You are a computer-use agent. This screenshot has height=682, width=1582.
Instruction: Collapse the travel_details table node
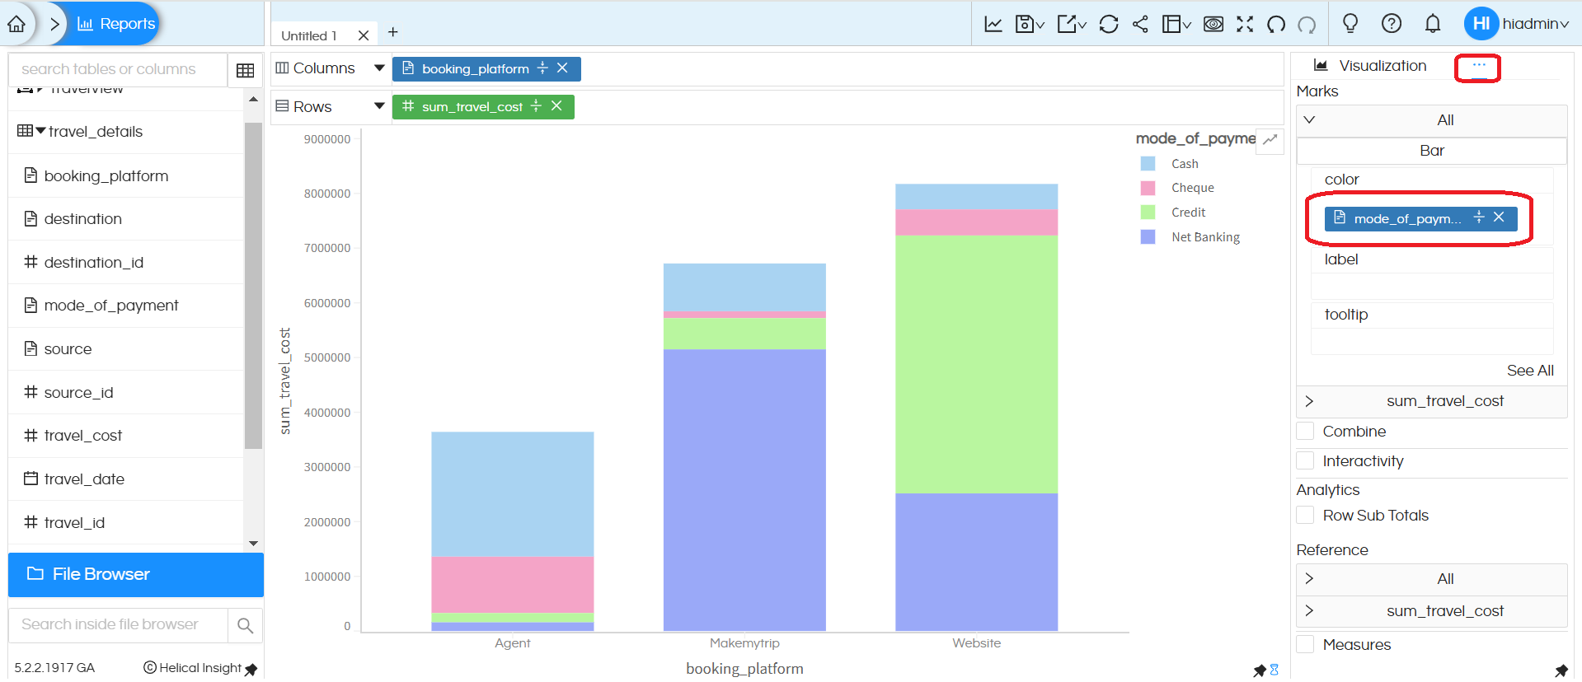[41, 131]
